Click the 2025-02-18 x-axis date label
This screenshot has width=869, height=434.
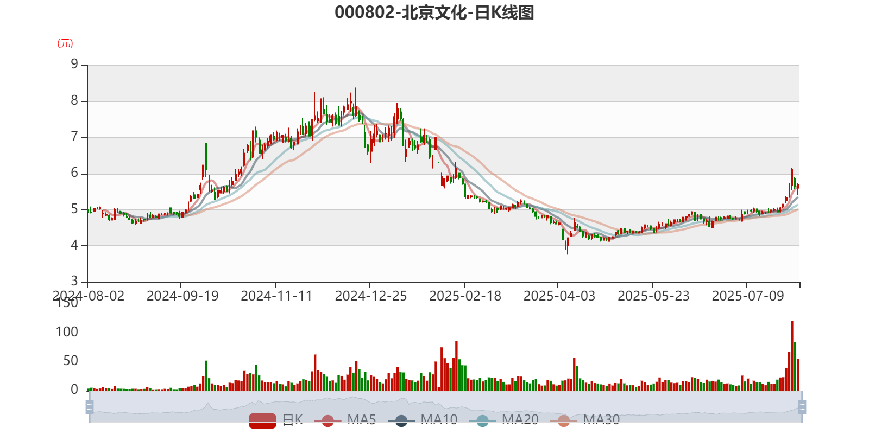(x=465, y=296)
